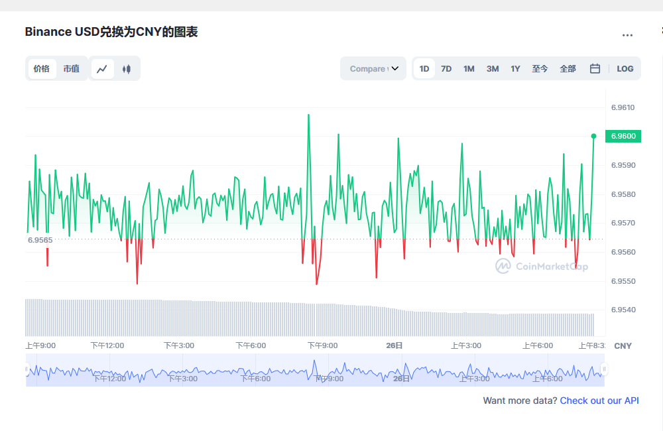Select the 价格 (price) tab

(42, 68)
